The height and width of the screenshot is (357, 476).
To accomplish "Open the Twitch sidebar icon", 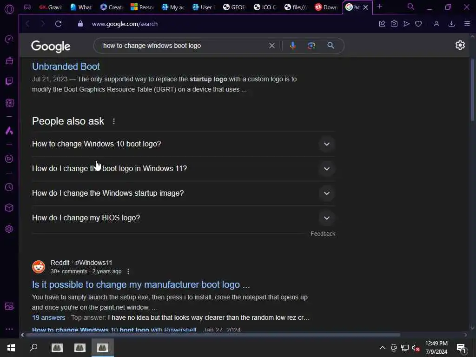I will pos(9,81).
